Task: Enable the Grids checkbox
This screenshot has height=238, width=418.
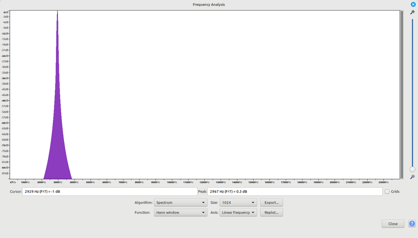Action: [387, 192]
